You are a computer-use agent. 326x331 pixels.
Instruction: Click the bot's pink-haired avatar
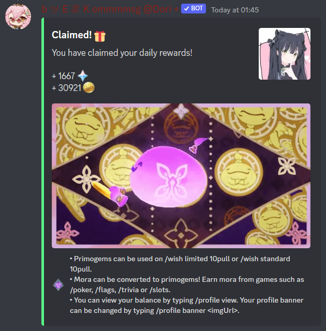pyautogui.click(x=18, y=17)
